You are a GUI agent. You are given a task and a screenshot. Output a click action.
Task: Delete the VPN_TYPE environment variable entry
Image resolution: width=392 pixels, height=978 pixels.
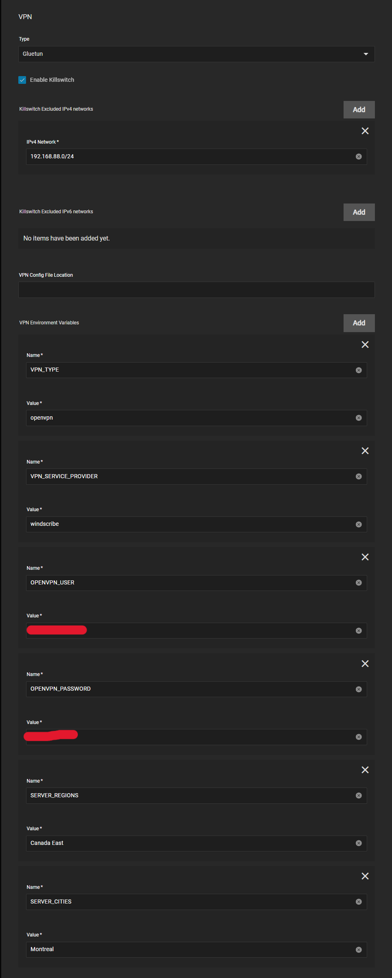(x=365, y=344)
